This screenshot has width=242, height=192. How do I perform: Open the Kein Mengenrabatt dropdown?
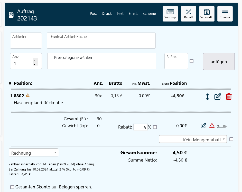pos(193,140)
